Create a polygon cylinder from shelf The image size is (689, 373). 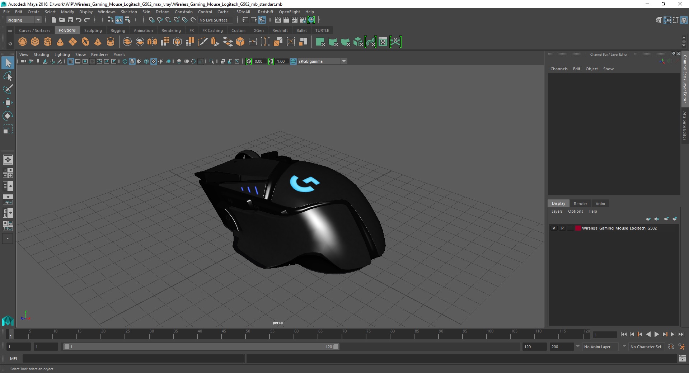[x=48, y=42]
